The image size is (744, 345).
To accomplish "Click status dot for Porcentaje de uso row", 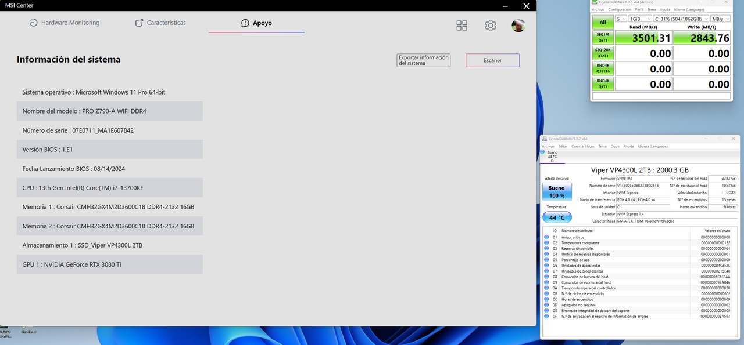I will [x=546, y=260].
